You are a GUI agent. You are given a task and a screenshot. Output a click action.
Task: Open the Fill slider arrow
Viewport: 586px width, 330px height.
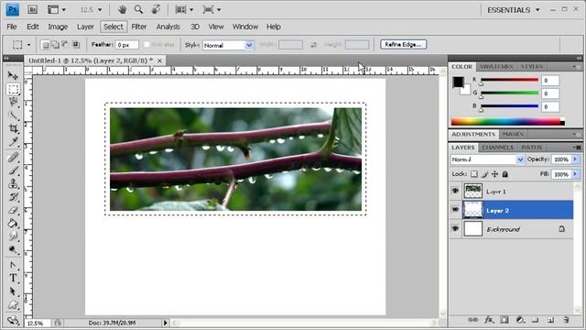[576, 174]
